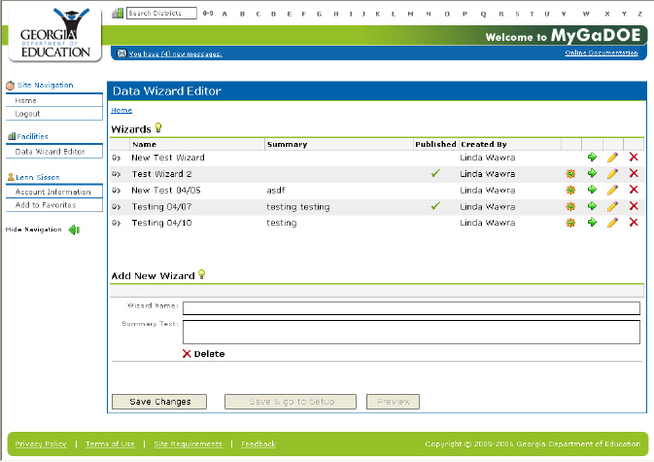Open the Terms of Use footer link
Viewport: 654px width, 462px height.
click(110, 444)
